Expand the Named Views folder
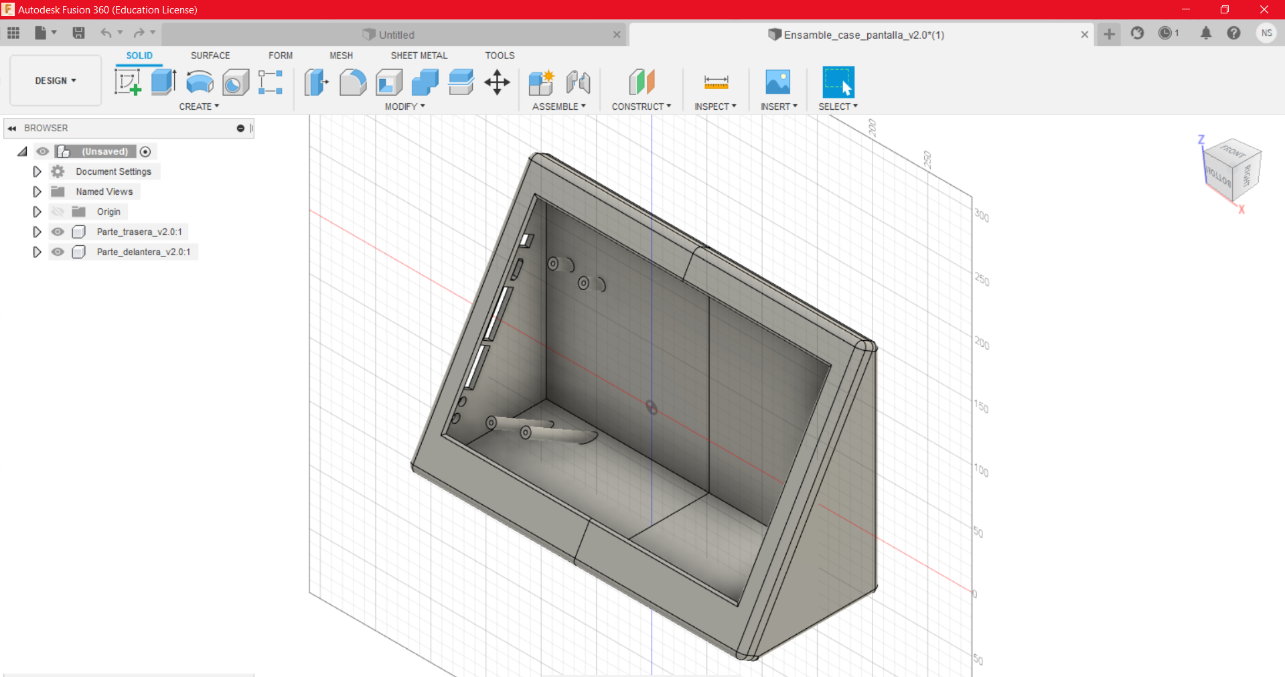The image size is (1285, 677). click(x=37, y=192)
